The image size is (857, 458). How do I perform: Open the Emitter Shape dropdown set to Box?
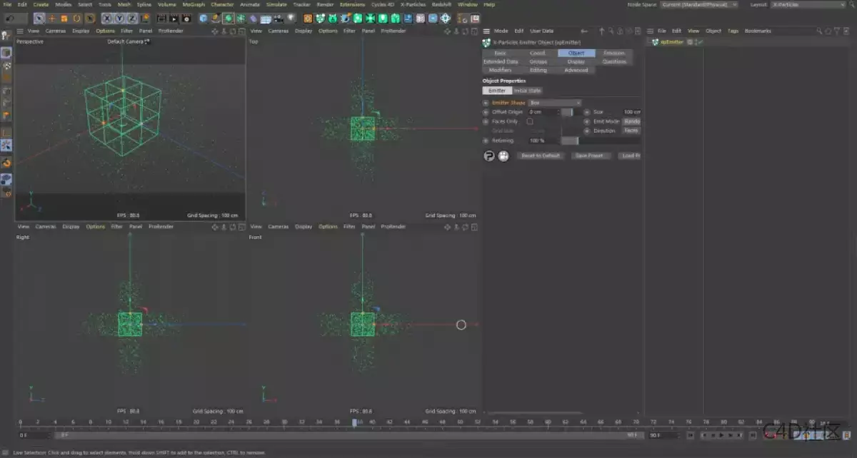pyautogui.click(x=556, y=102)
